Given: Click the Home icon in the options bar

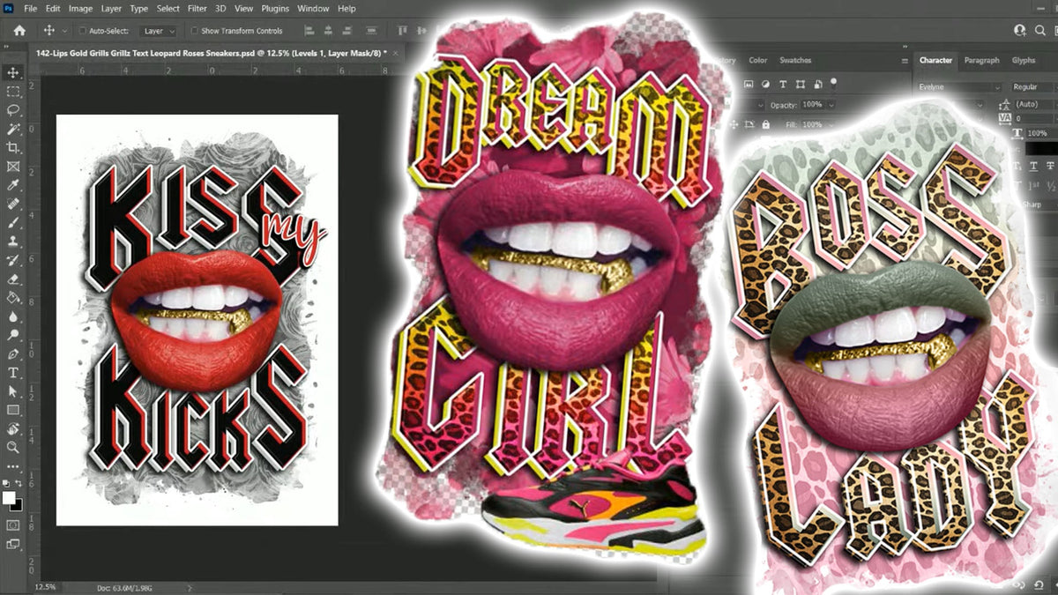Looking at the screenshot, I should [19, 30].
